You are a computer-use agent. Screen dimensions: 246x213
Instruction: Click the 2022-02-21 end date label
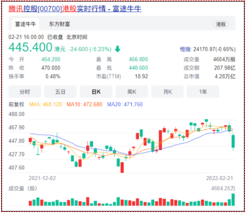coord(220,179)
